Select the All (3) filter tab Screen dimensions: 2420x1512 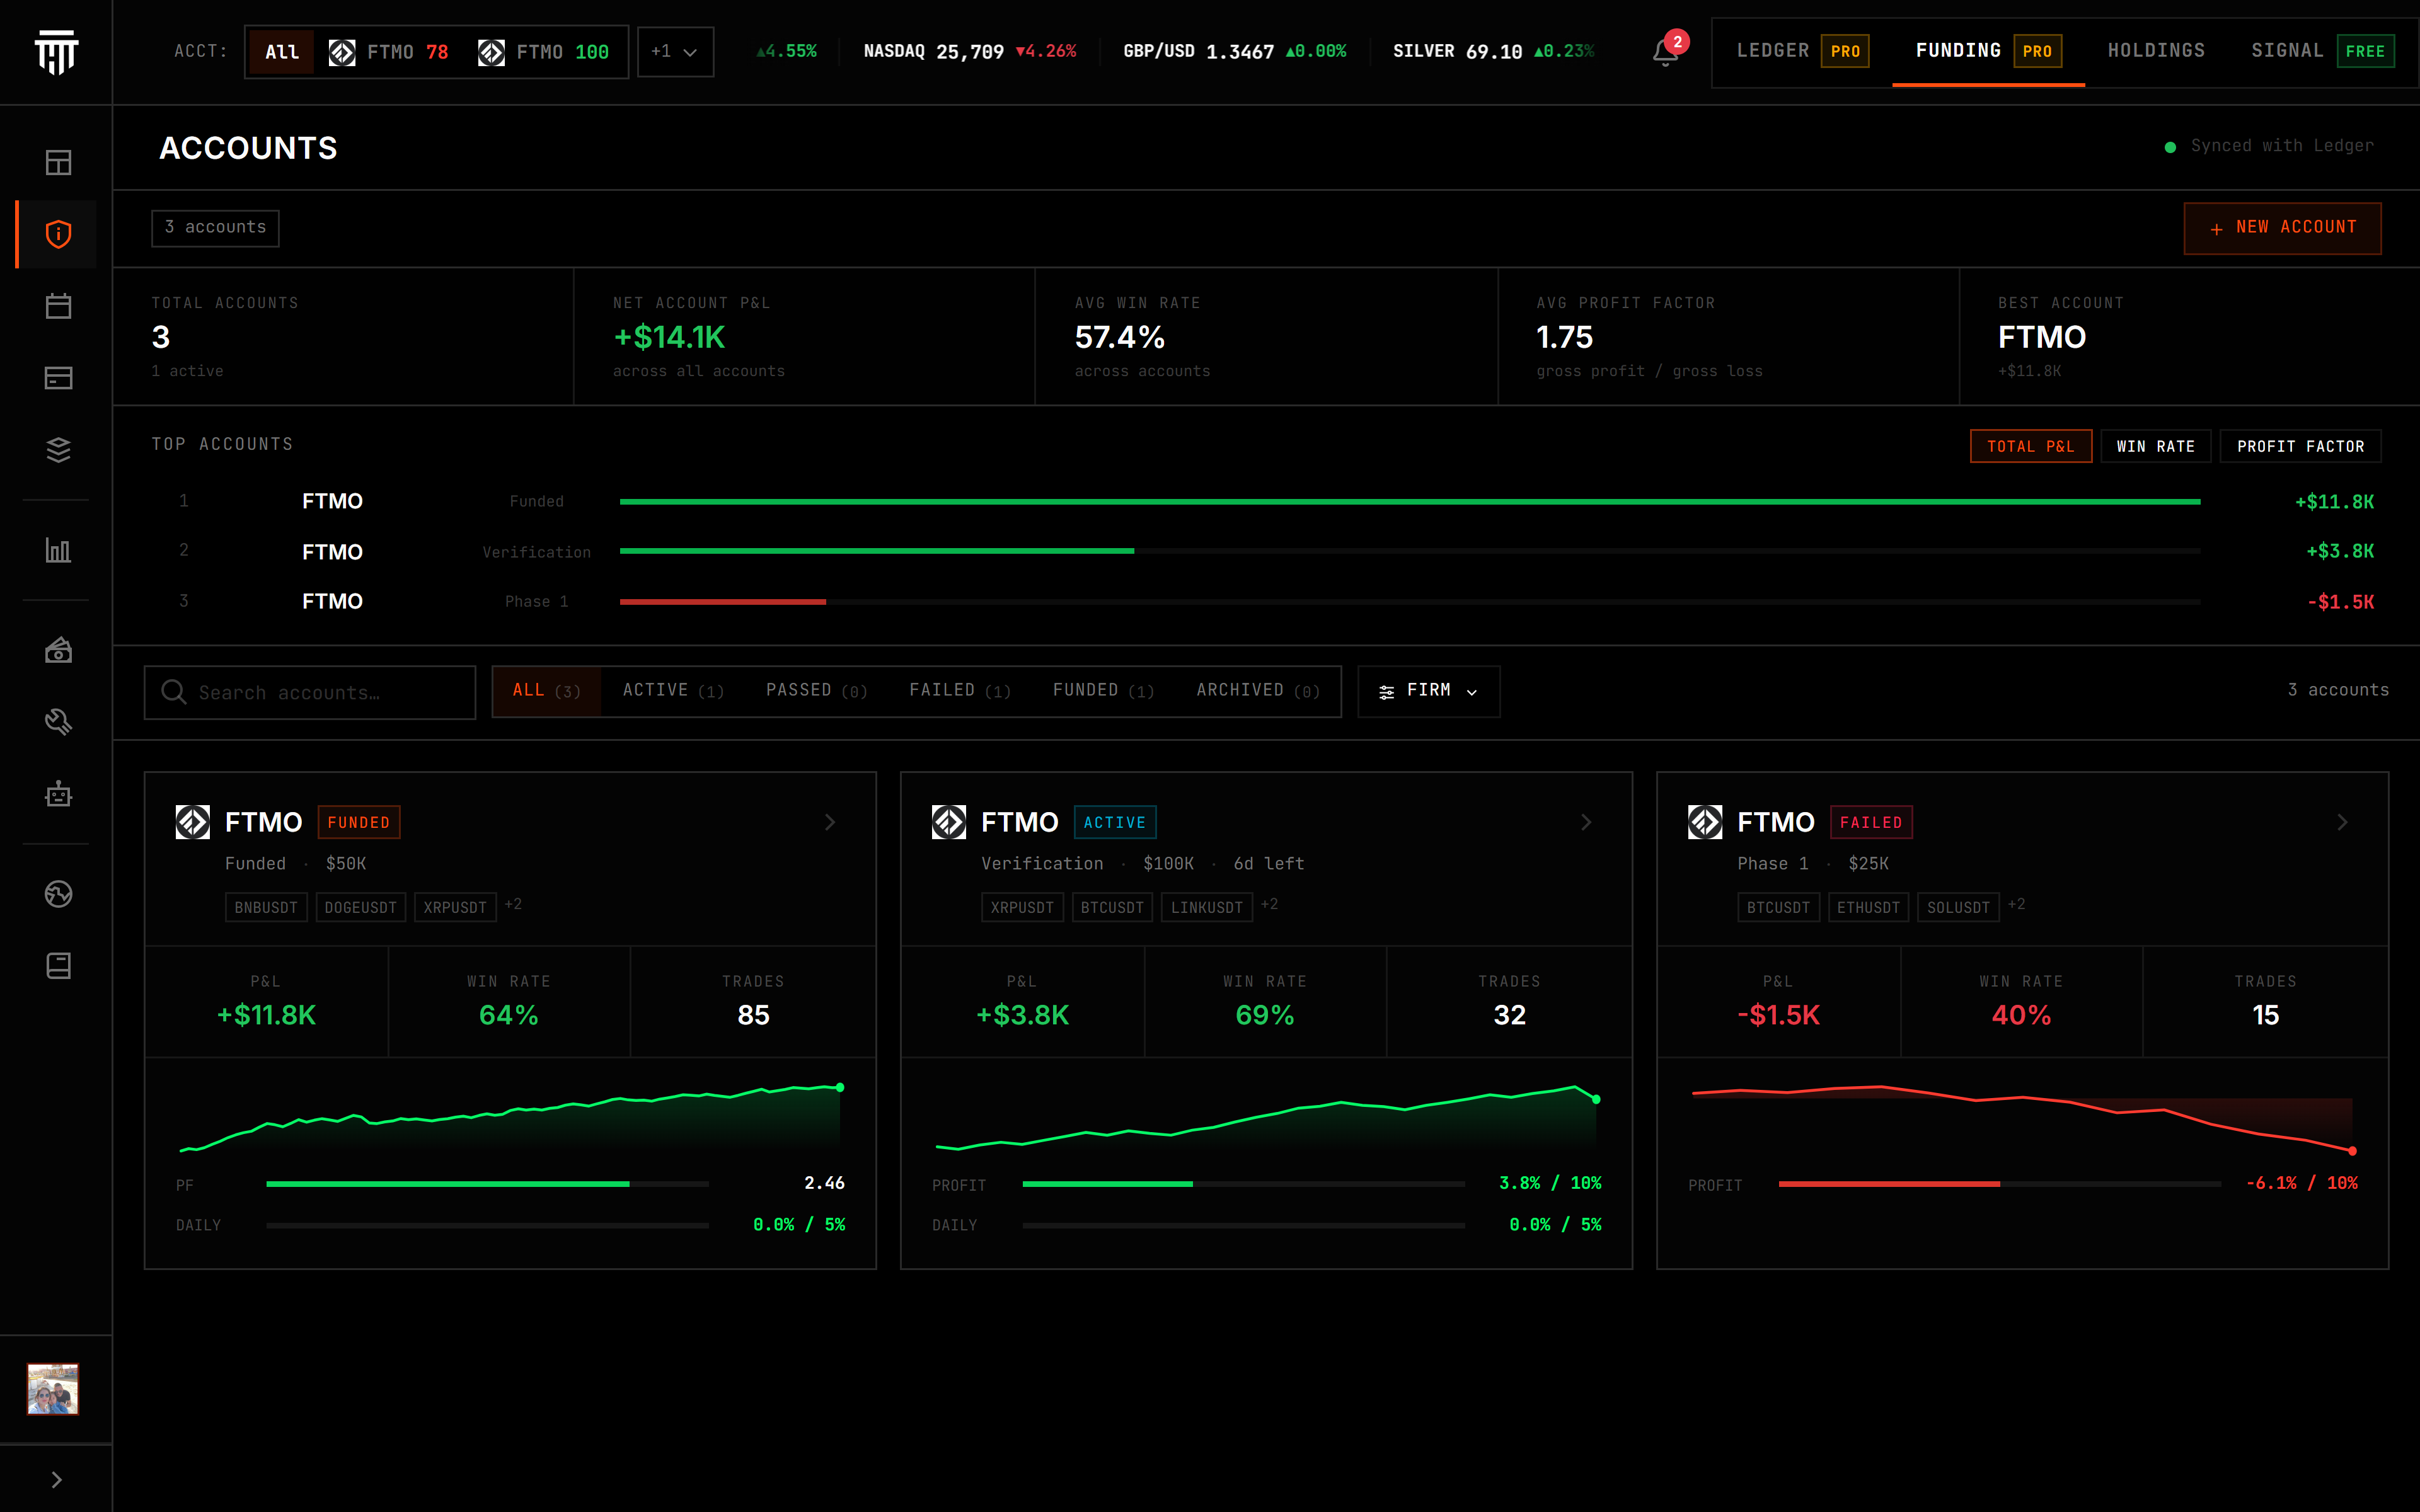pos(546,691)
